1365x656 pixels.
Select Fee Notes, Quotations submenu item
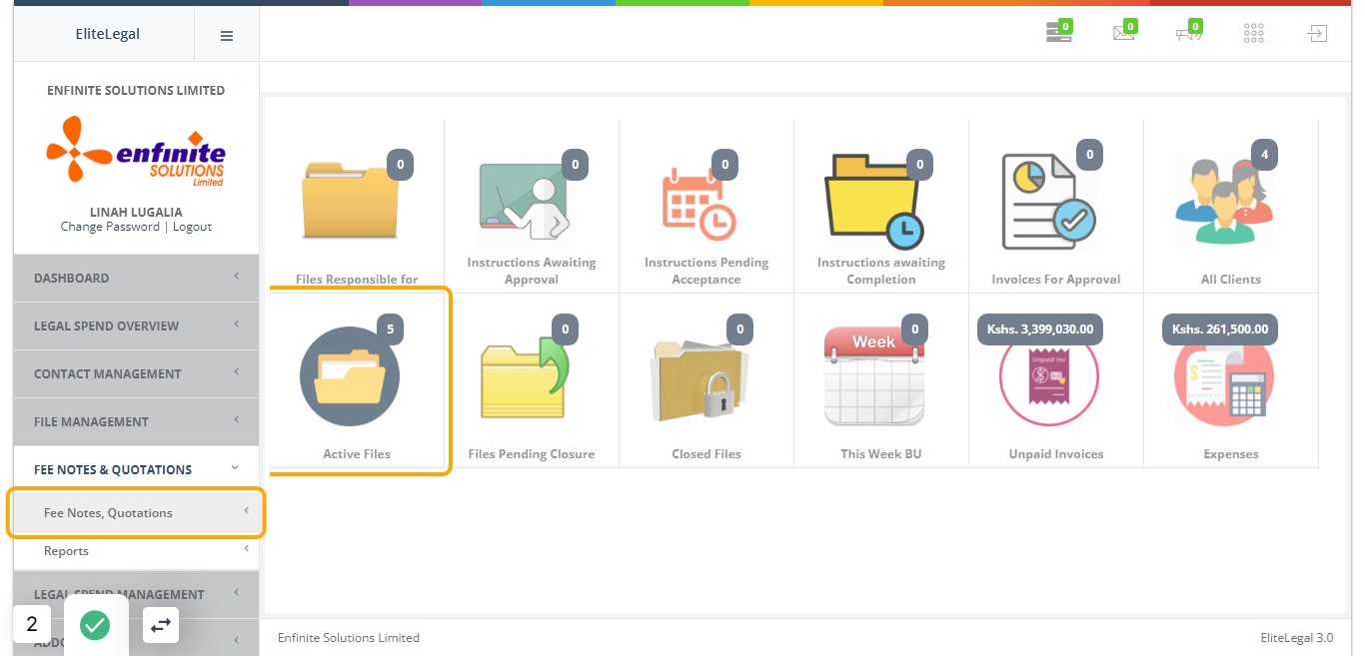pos(137,513)
